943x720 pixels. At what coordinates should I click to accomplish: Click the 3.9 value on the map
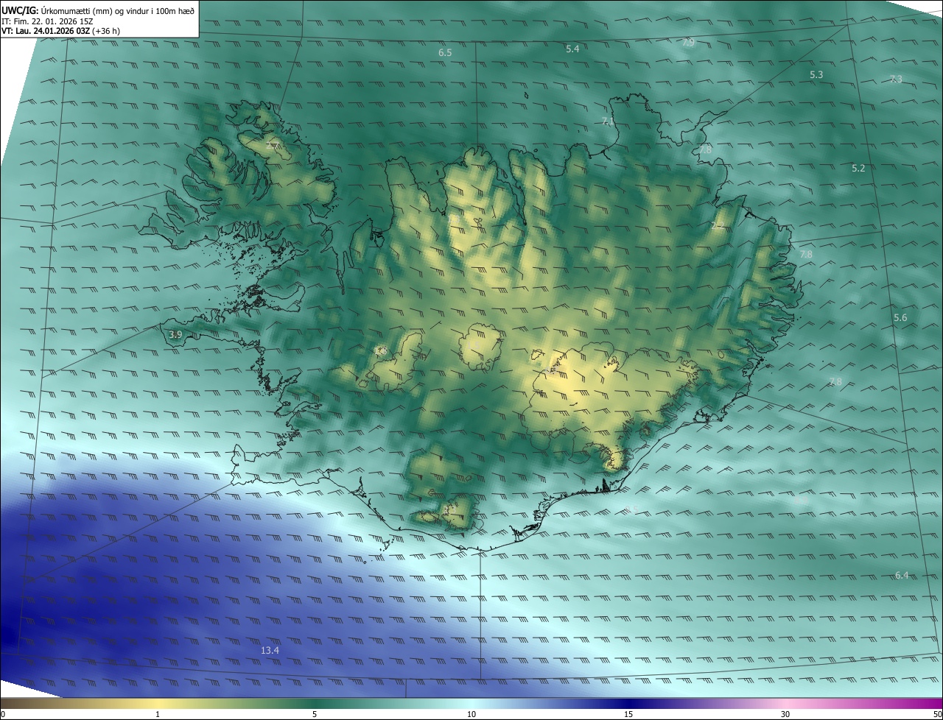(175, 335)
